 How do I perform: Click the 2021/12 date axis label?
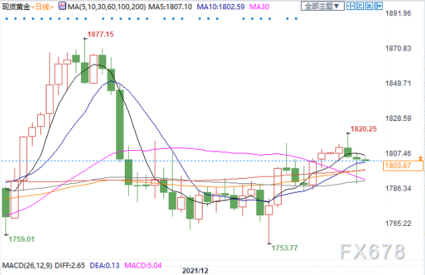coord(195,270)
